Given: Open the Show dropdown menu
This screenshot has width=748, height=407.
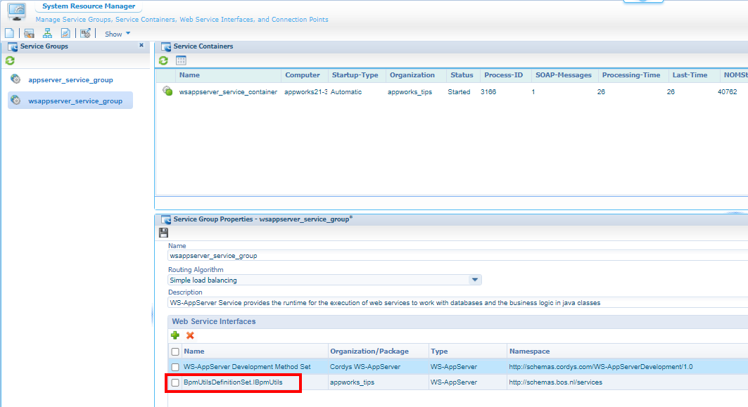Looking at the screenshot, I should [x=118, y=34].
